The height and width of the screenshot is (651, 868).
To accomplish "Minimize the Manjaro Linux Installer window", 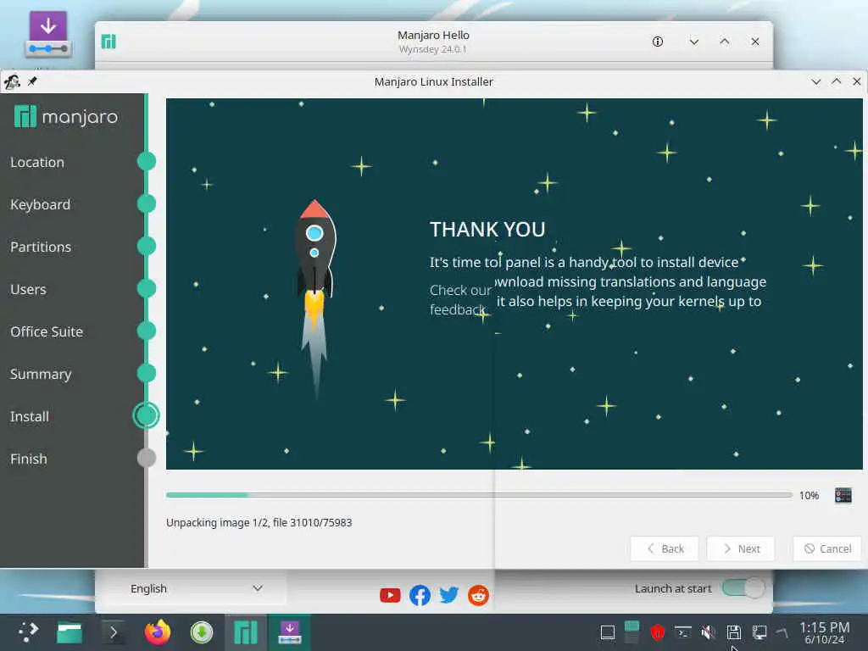I will (816, 81).
